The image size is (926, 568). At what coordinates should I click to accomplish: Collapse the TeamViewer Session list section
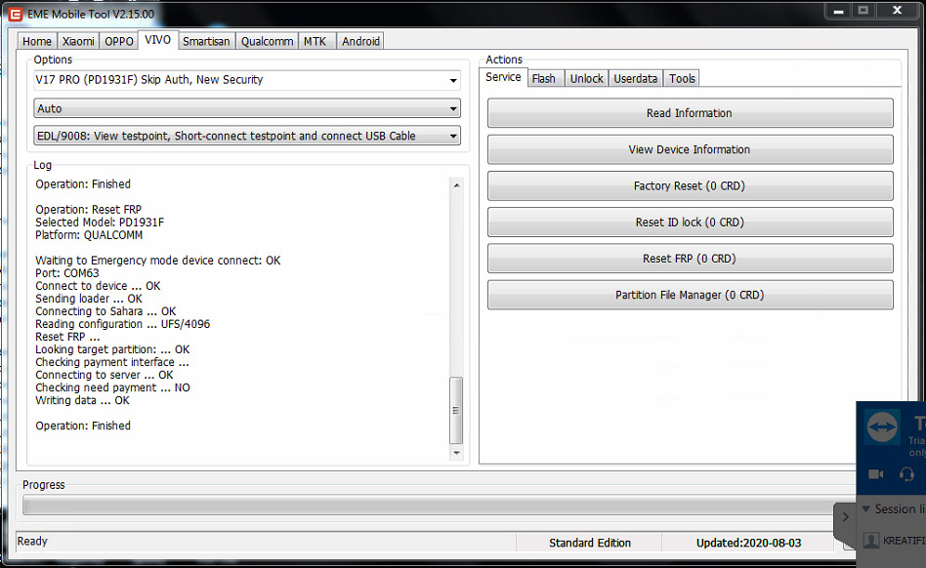point(865,509)
